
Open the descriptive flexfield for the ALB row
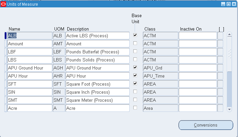pyautogui.click(x=220, y=36)
